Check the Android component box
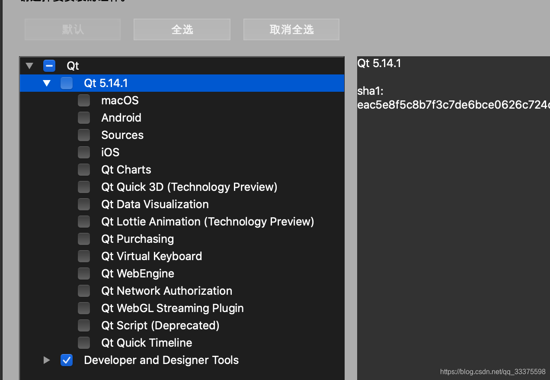Screen dimensions: 550x380 pos(84,118)
